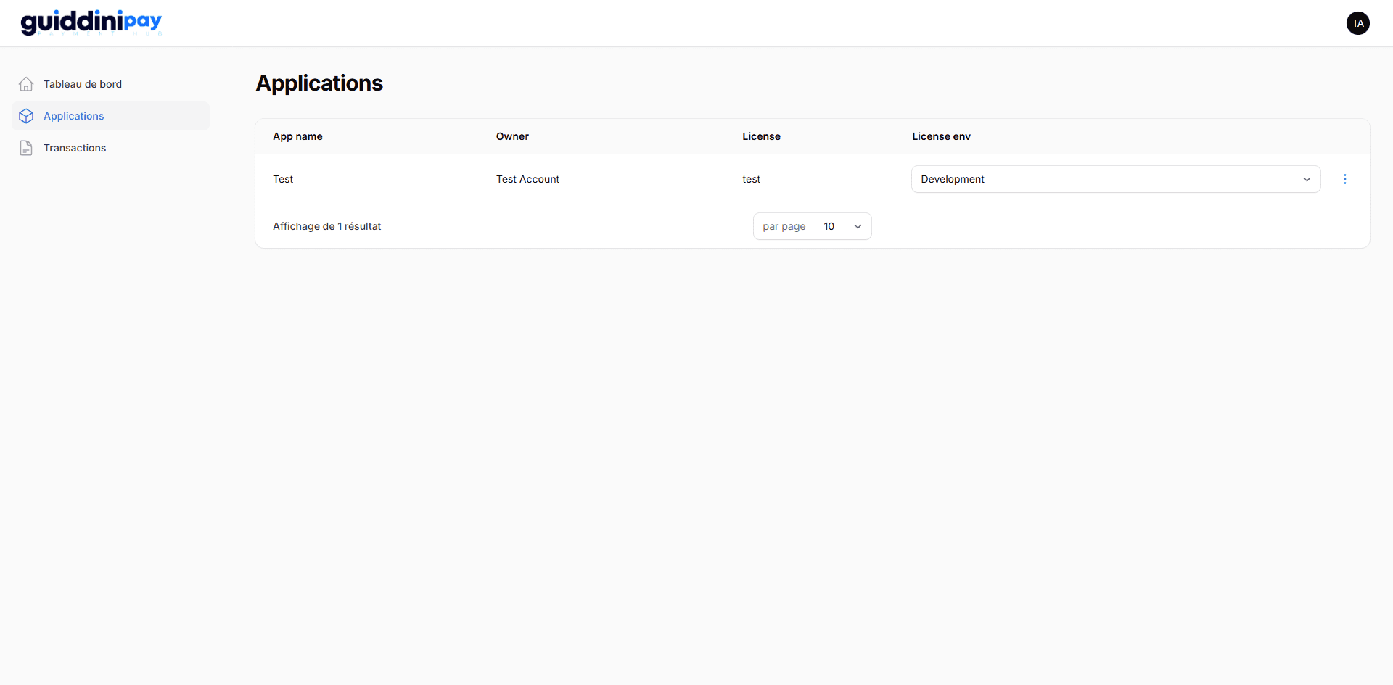Click the Tableau de bord home icon

(x=26, y=83)
